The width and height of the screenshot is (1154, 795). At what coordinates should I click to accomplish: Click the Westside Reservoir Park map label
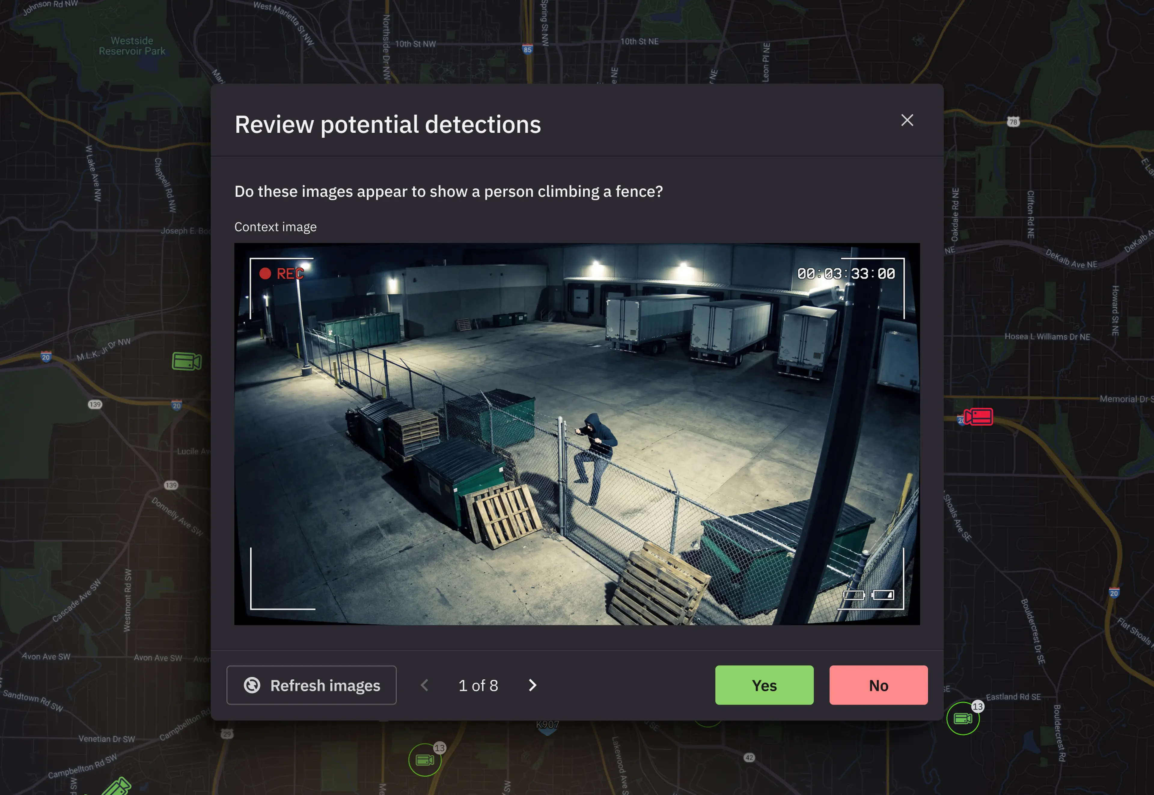coord(132,46)
